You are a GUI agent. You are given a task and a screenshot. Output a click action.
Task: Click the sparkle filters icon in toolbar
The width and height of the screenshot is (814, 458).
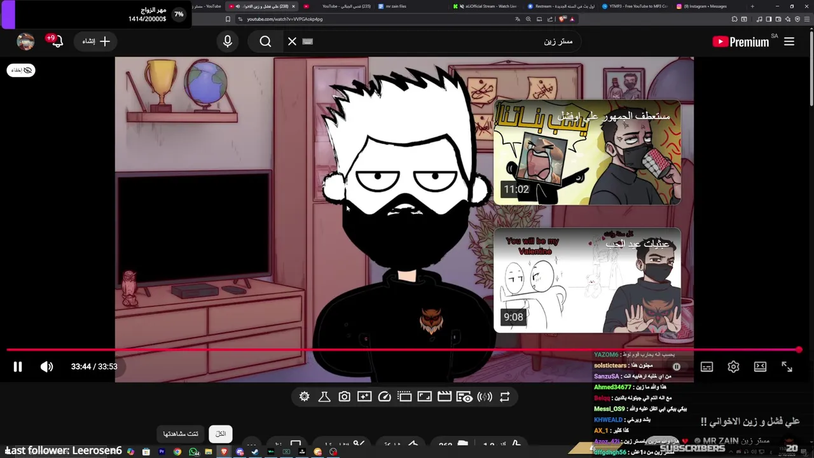[x=364, y=396]
